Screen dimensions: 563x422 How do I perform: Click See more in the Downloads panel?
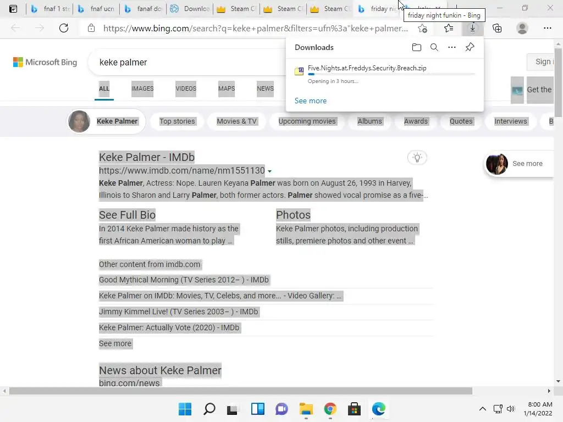coord(311,101)
